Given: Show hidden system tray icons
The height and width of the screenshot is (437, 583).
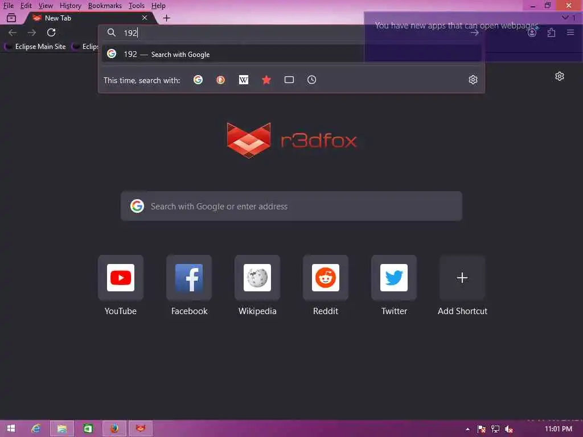Looking at the screenshot, I should point(467,429).
